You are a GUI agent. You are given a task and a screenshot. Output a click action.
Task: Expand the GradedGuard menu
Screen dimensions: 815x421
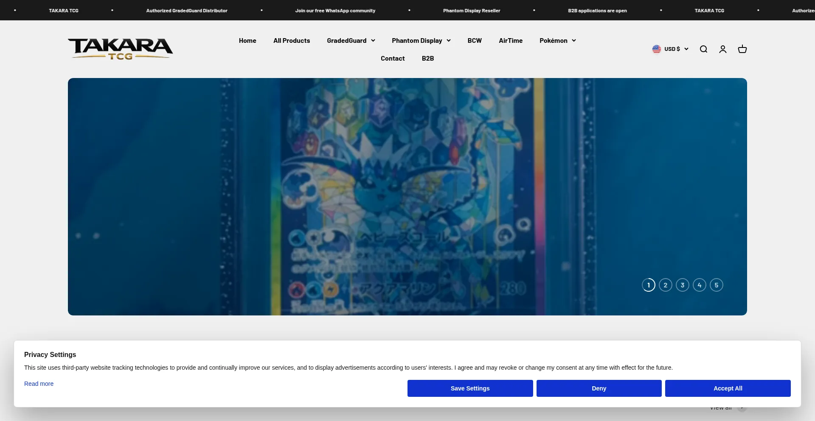351,41
